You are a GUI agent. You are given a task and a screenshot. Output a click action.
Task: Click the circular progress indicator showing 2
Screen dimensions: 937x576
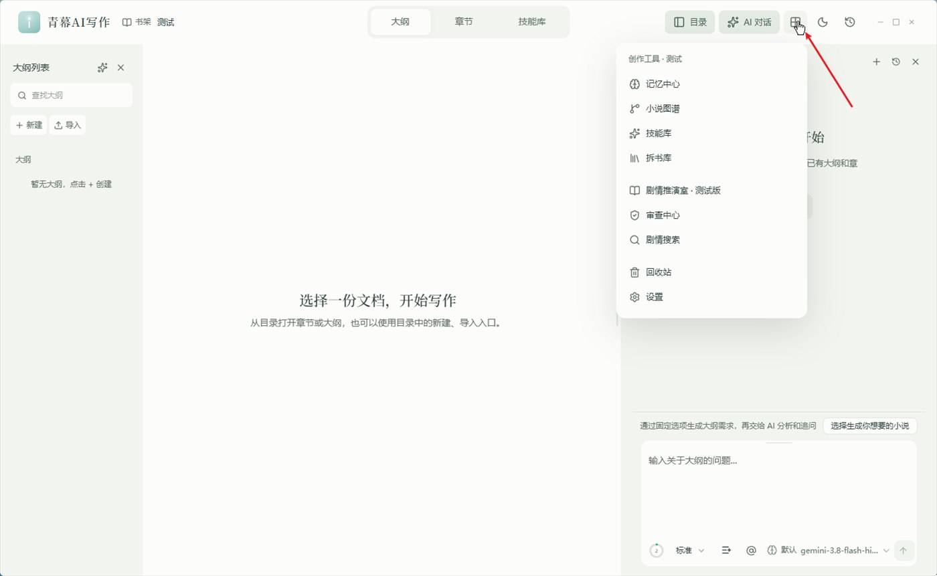(656, 550)
